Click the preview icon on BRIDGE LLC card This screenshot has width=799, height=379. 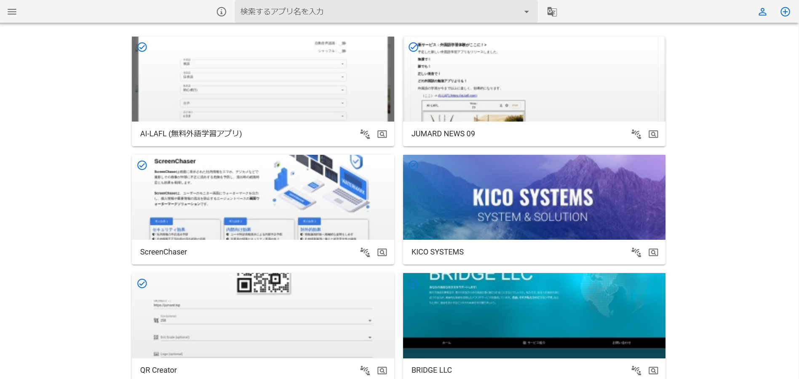[x=653, y=371]
